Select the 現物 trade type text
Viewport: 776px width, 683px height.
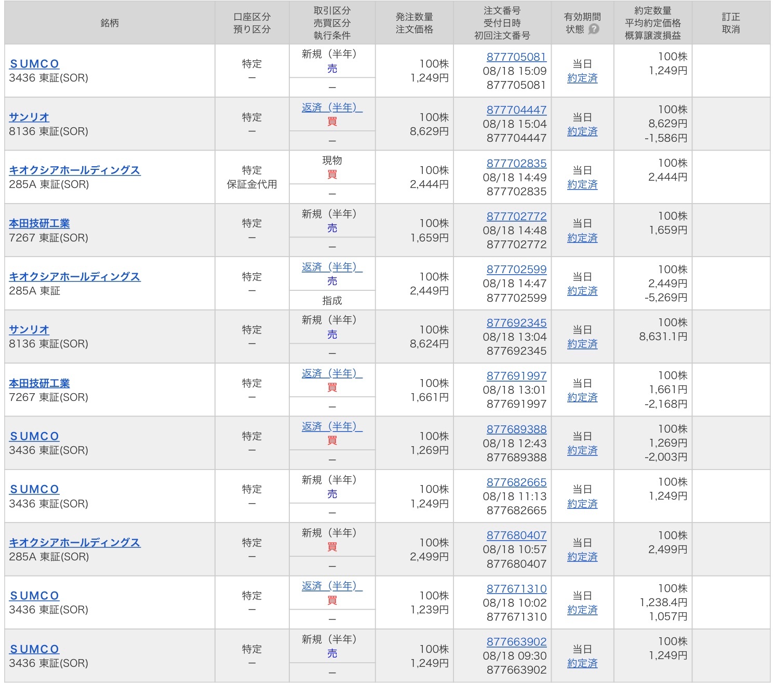point(332,160)
